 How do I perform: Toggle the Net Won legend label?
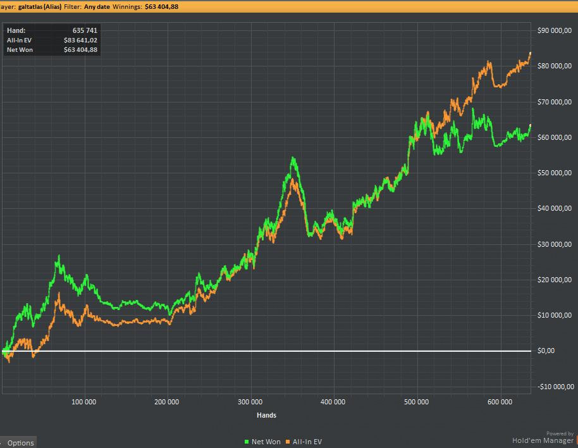point(266,442)
